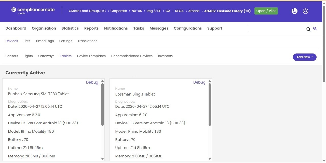Click scroll-down arrow on Bossman Bing's card
This screenshot has width=326, height=163.
tap(210, 159)
